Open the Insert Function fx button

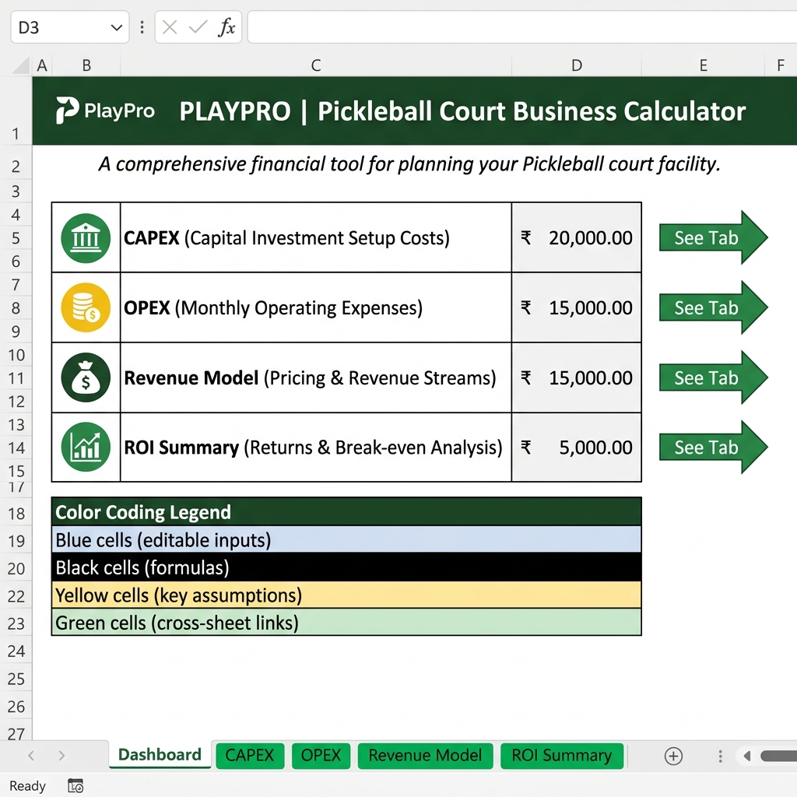pos(226,27)
